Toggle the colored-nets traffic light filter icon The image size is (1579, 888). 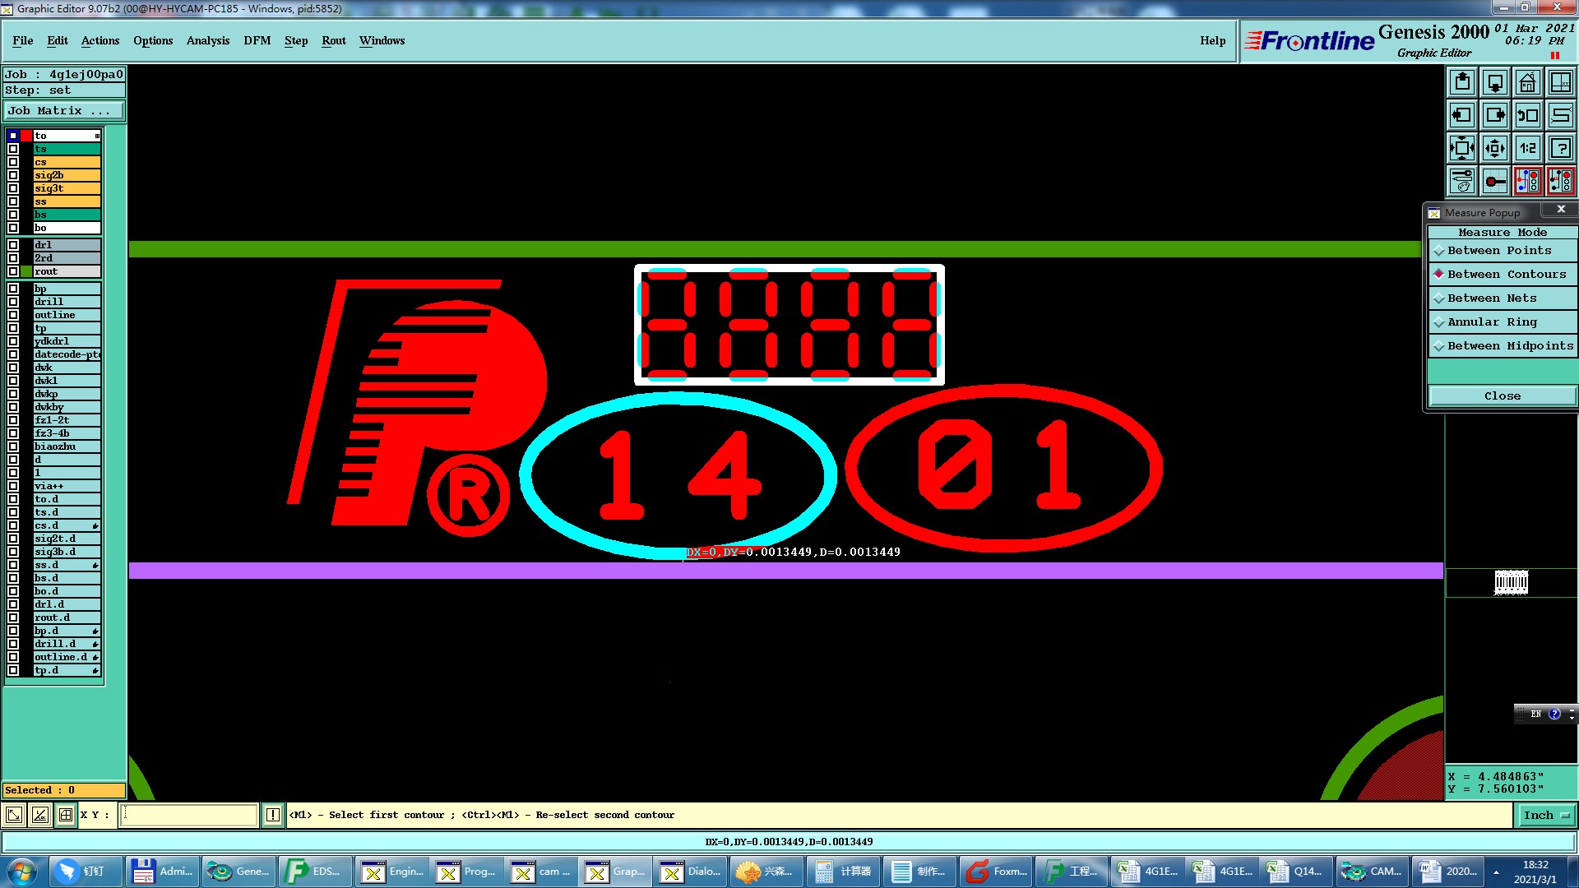pyautogui.click(x=1528, y=181)
